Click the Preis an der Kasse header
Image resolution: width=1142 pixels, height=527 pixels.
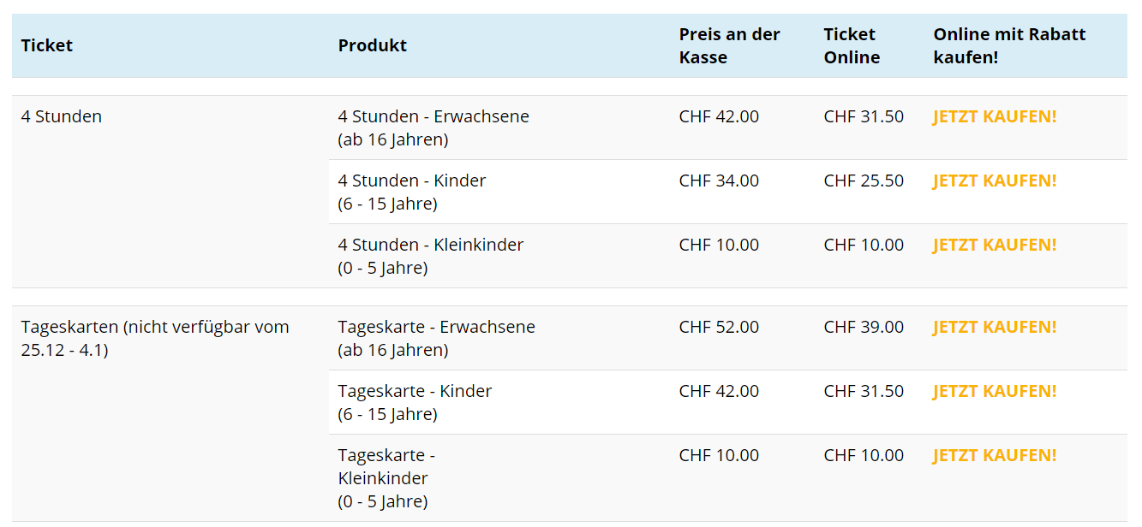pyautogui.click(x=729, y=45)
